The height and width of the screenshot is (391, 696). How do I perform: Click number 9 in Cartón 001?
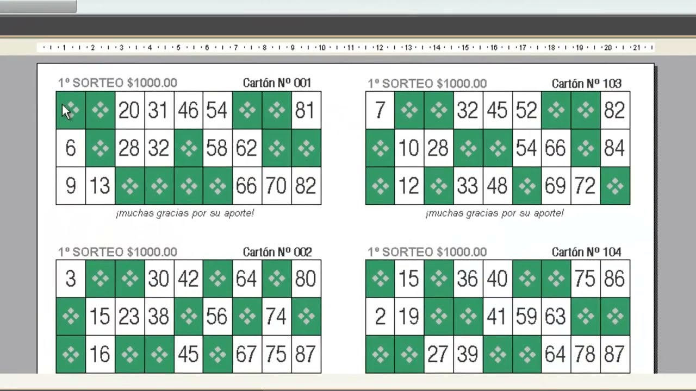(x=71, y=186)
